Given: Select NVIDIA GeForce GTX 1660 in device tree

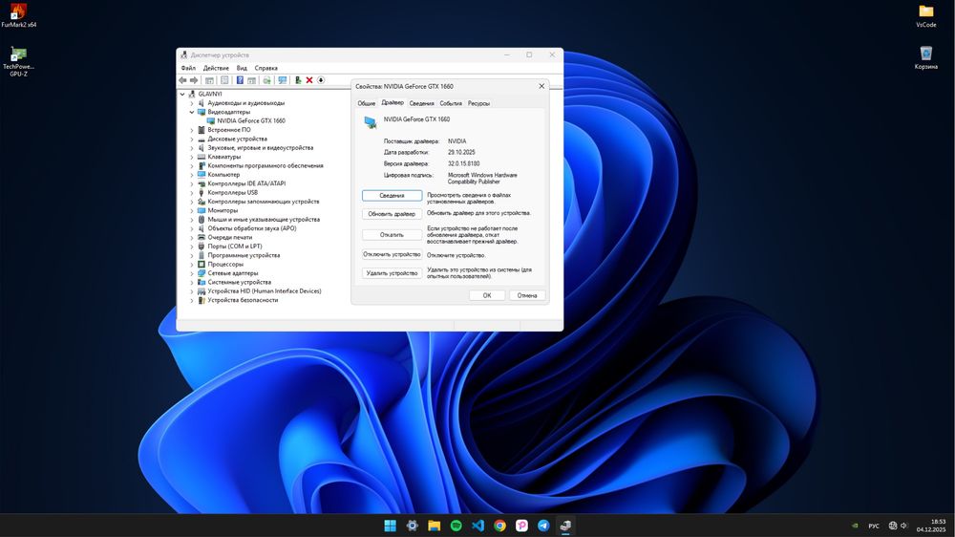Looking at the screenshot, I should click(250, 121).
